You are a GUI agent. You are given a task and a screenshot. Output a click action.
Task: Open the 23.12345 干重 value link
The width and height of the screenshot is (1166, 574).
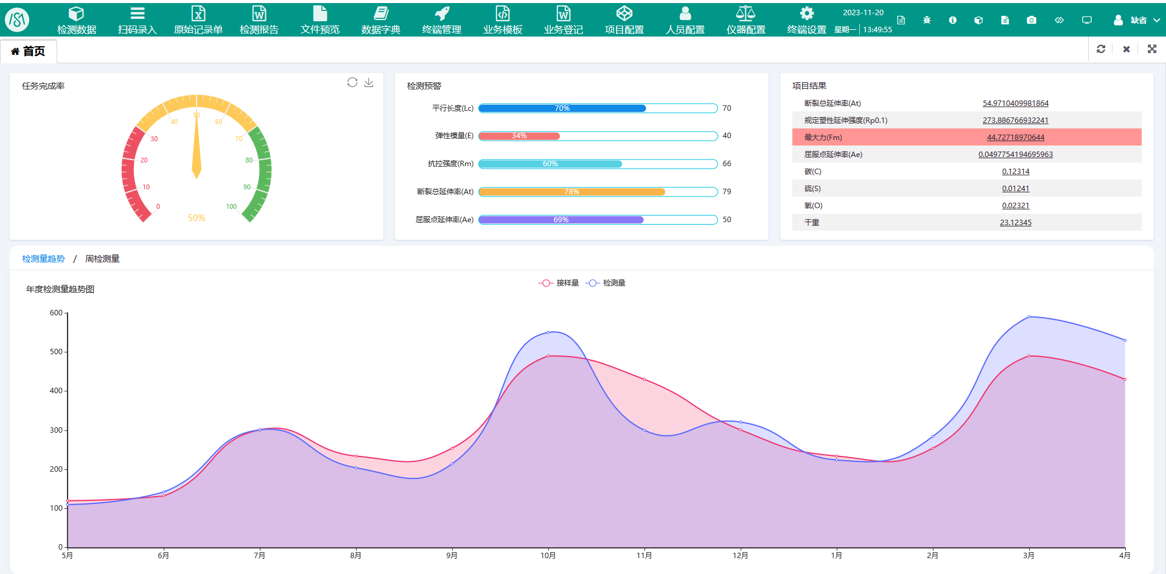1016,223
